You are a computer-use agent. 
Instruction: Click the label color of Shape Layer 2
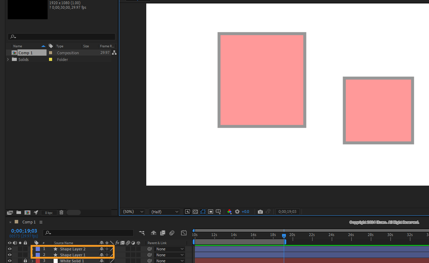[x=38, y=249]
